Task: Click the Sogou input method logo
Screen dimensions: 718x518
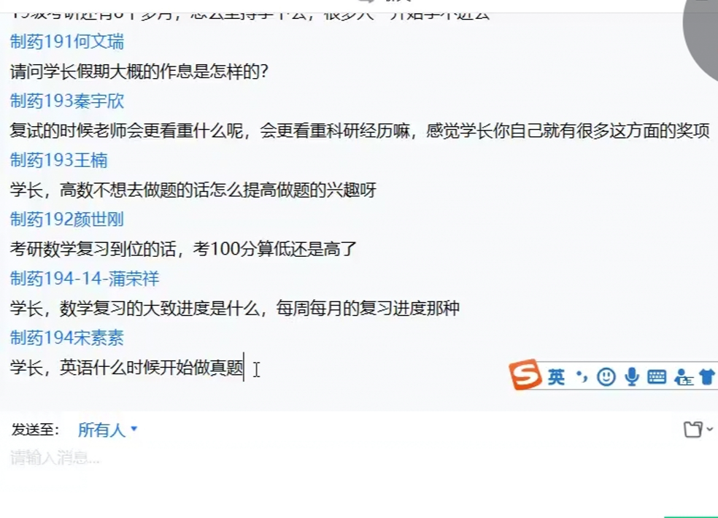Action: pyautogui.click(x=525, y=375)
